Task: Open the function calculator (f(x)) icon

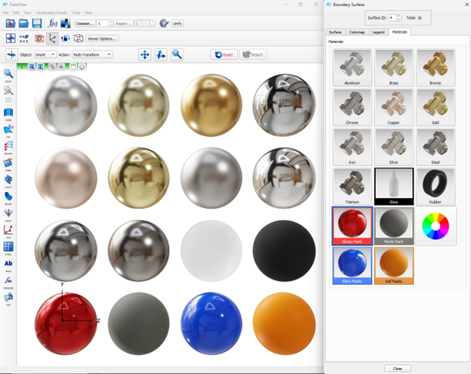Action: 51,23
